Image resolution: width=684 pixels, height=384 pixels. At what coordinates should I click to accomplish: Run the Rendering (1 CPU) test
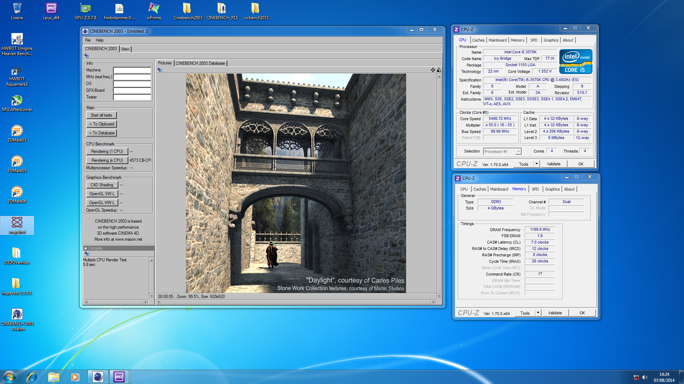107,151
